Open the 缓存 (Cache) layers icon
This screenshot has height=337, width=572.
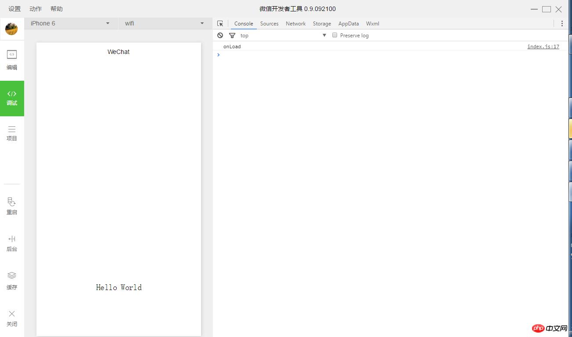[12, 276]
